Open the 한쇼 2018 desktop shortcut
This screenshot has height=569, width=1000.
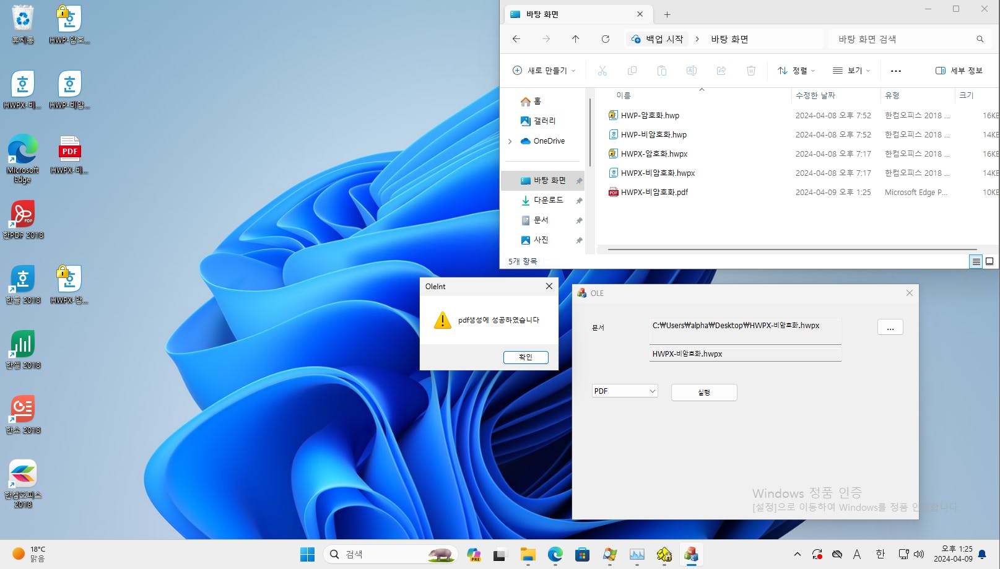(x=23, y=415)
